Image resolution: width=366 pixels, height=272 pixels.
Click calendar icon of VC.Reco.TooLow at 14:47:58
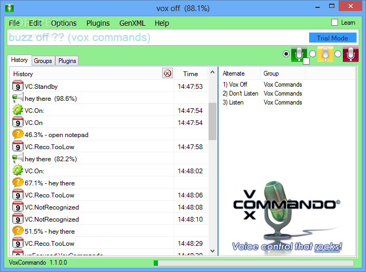click(18, 147)
